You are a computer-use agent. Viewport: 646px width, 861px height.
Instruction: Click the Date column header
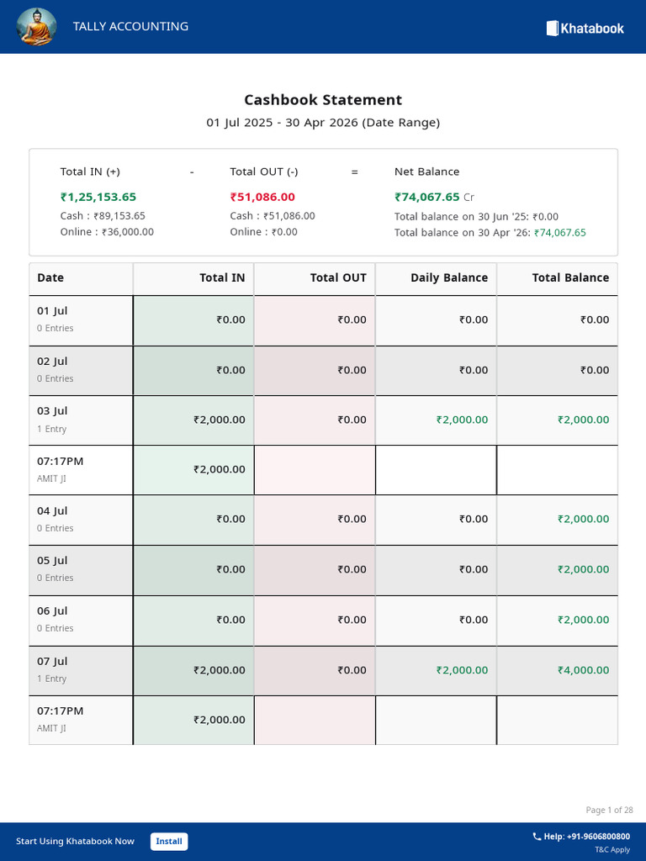[x=81, y=278]
